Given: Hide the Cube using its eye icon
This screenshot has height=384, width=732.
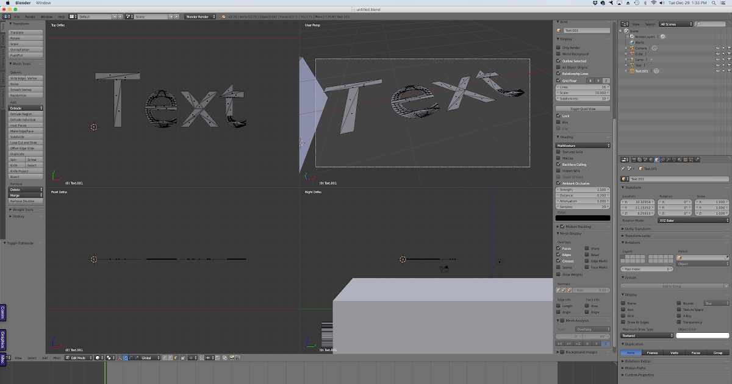Looking at the screenshot, I should point(718,54).
